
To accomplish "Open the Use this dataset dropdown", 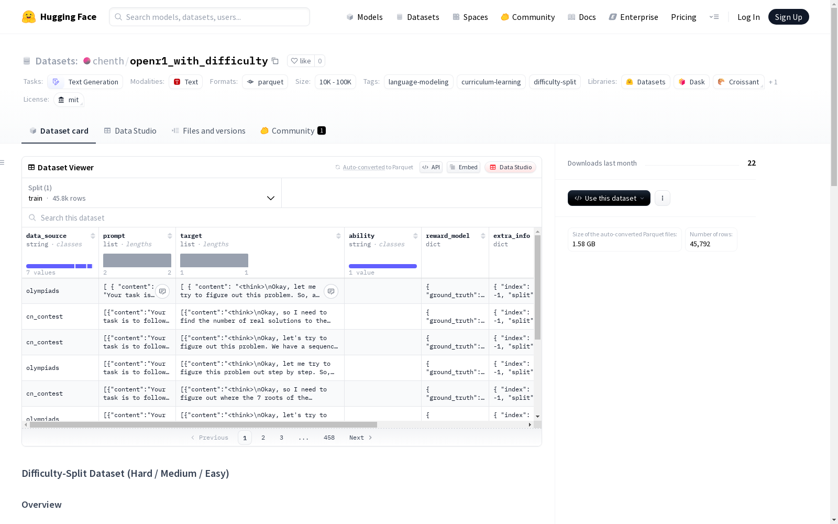I will pyautogui.click(x=609, y=198).
